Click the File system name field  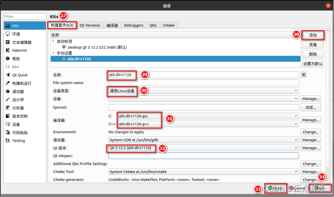pyautogui.click(x=203, y=83)
